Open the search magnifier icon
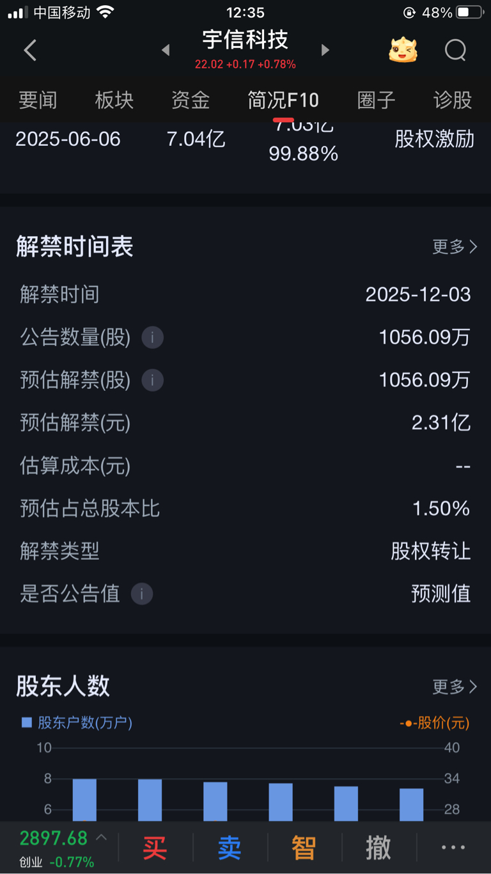Viewport: 491px width, 874px height. point(455,50)
